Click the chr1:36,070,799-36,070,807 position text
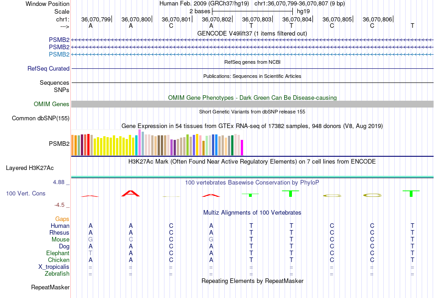The height and width of the screenshot is (298, 434). point(291,4)
